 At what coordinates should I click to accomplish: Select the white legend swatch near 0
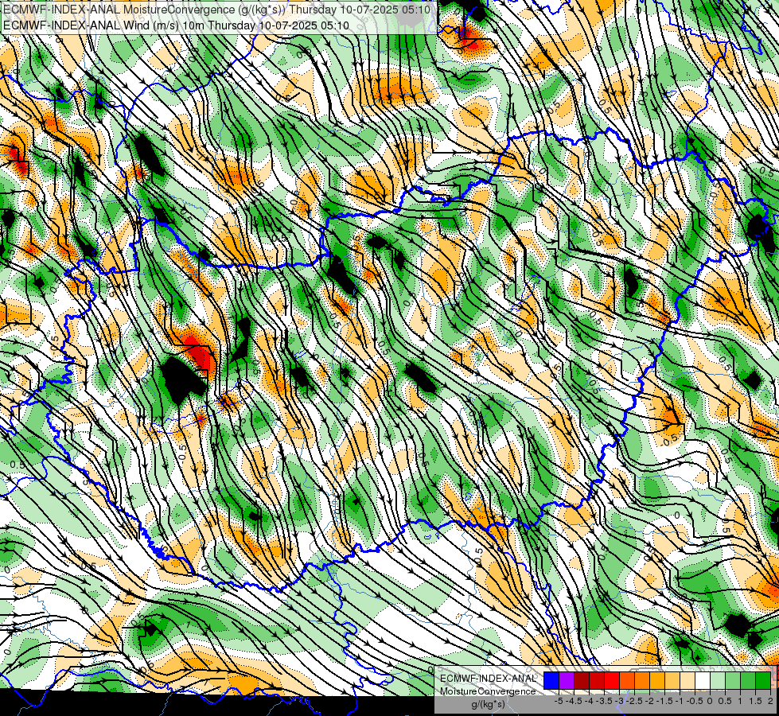(703, 680)
